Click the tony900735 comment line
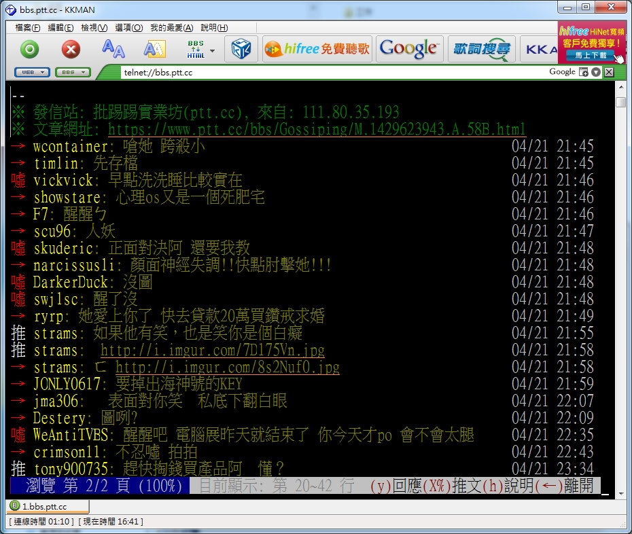 [x=302, y=469]
